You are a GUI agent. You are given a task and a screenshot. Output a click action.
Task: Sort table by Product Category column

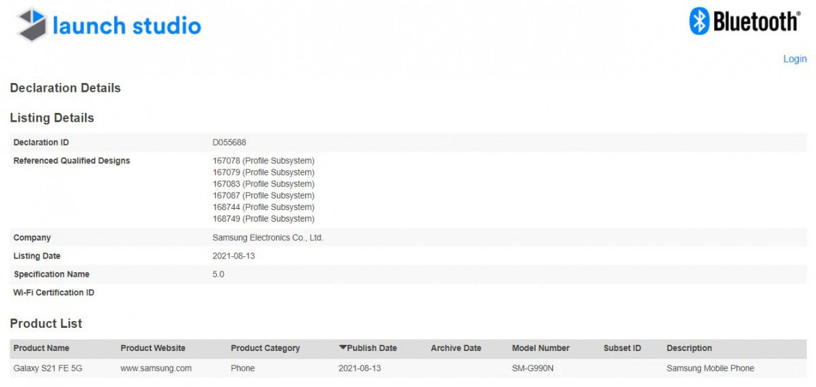pos(265,348)
